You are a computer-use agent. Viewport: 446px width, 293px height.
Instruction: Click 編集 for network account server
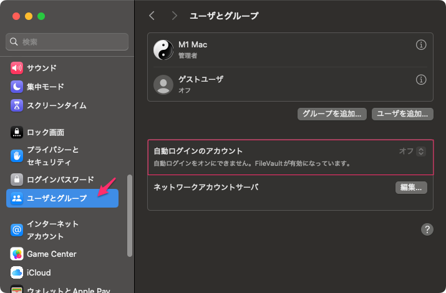pos(411,187)
